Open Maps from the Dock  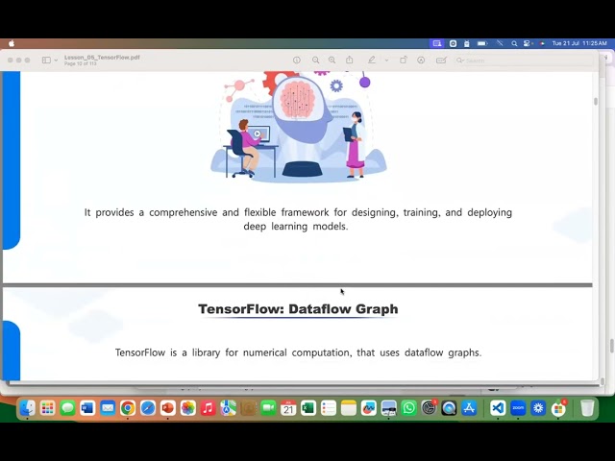tap(228, 408)
